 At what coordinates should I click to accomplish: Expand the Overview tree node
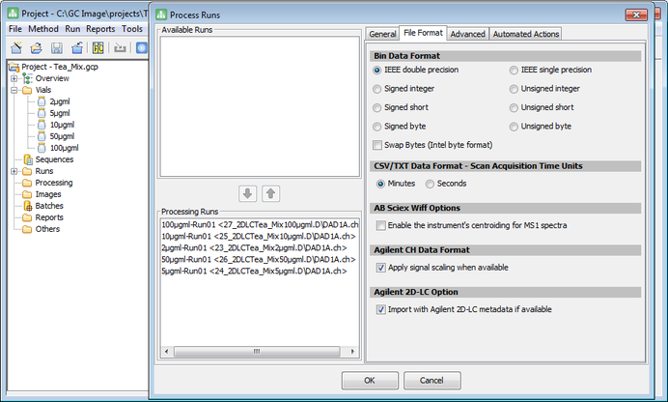click(x=14, y=78)
